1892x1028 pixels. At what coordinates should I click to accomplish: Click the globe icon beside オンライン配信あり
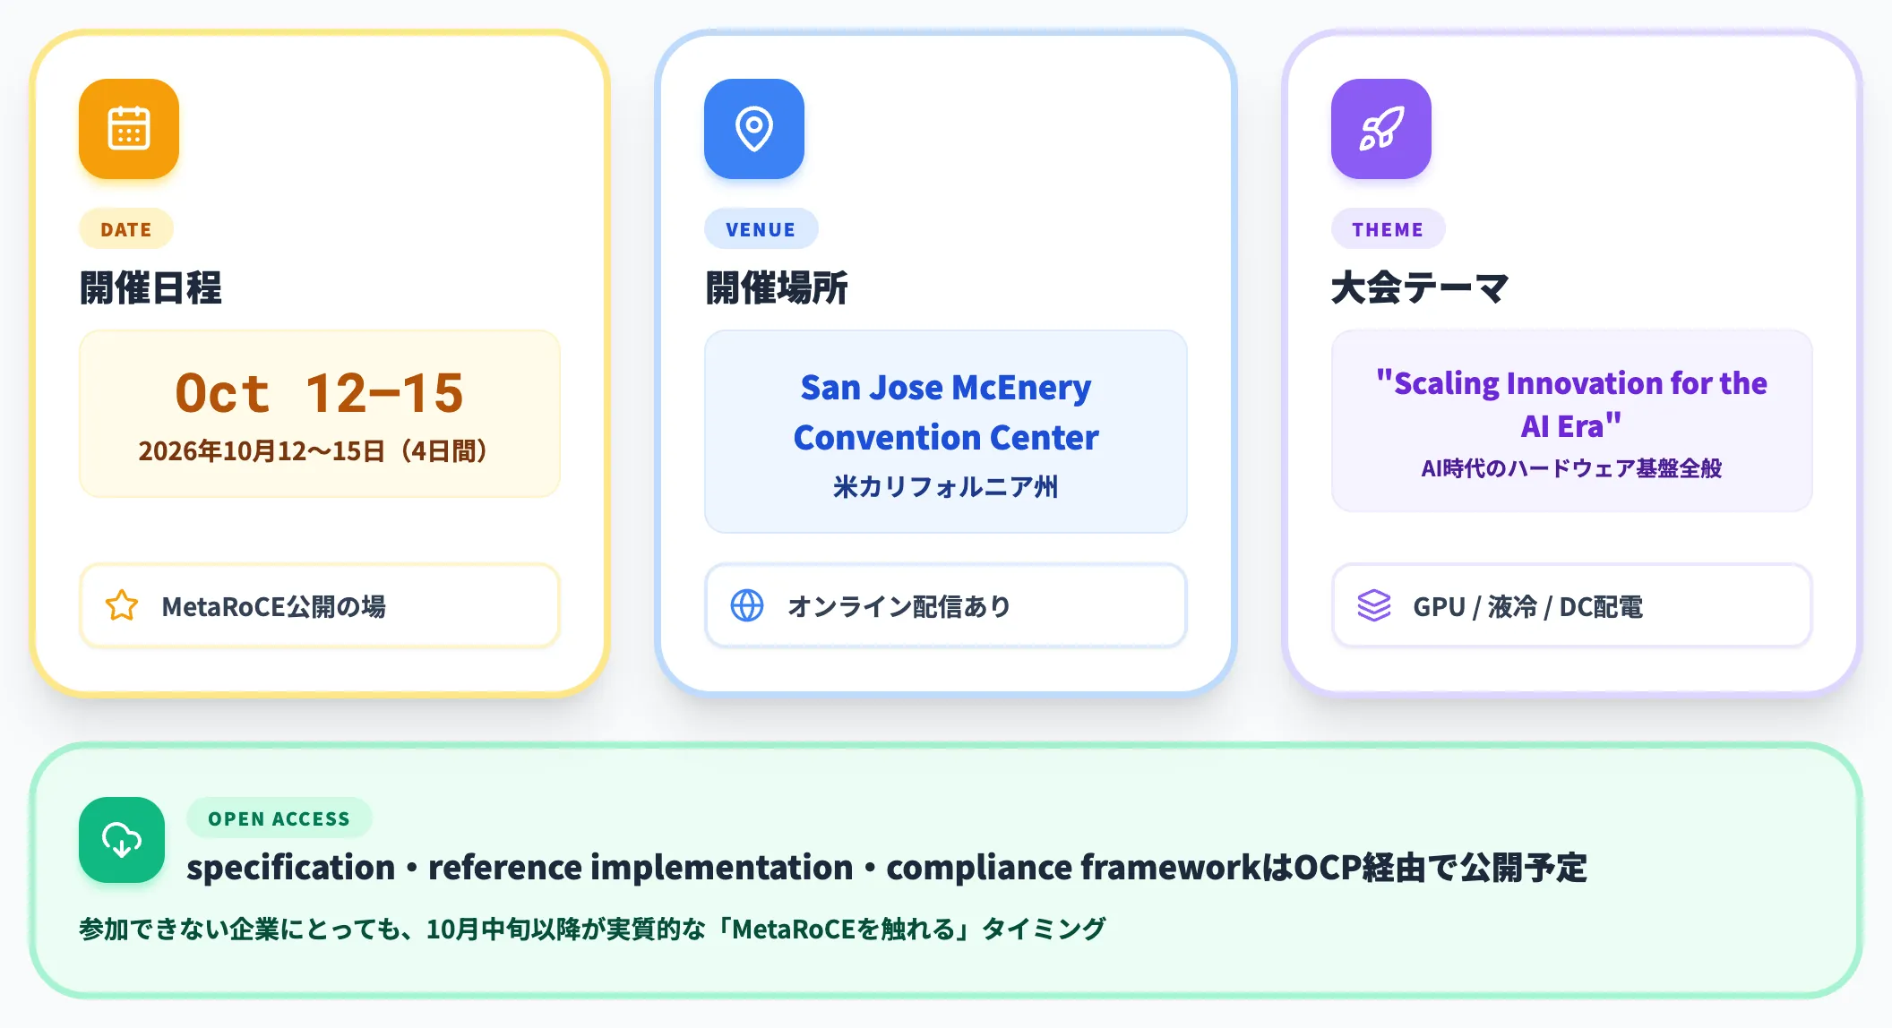pyautogui.click(x=747, y=606)
